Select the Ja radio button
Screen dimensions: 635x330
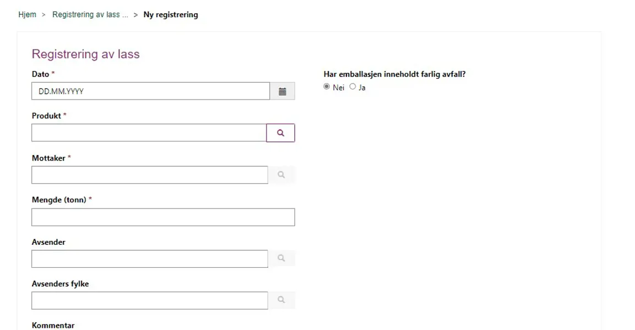click(x=352, y=87)
